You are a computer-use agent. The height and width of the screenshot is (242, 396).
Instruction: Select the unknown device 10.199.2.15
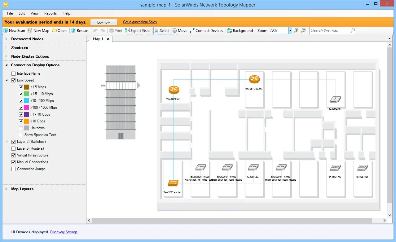point(335,99)
